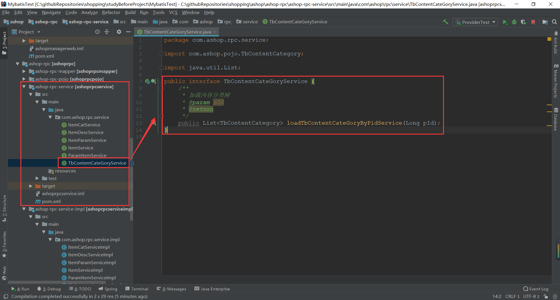Open the Event Log
Screen dimensions: 560x300
tap(536, 289)
